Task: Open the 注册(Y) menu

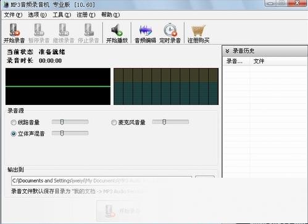Action: coord(86,15)
